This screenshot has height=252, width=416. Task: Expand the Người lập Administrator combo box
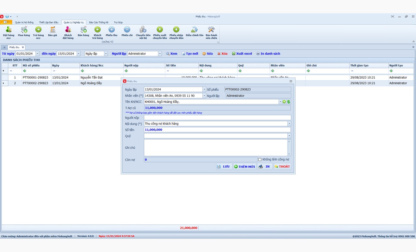coord(160,54)
